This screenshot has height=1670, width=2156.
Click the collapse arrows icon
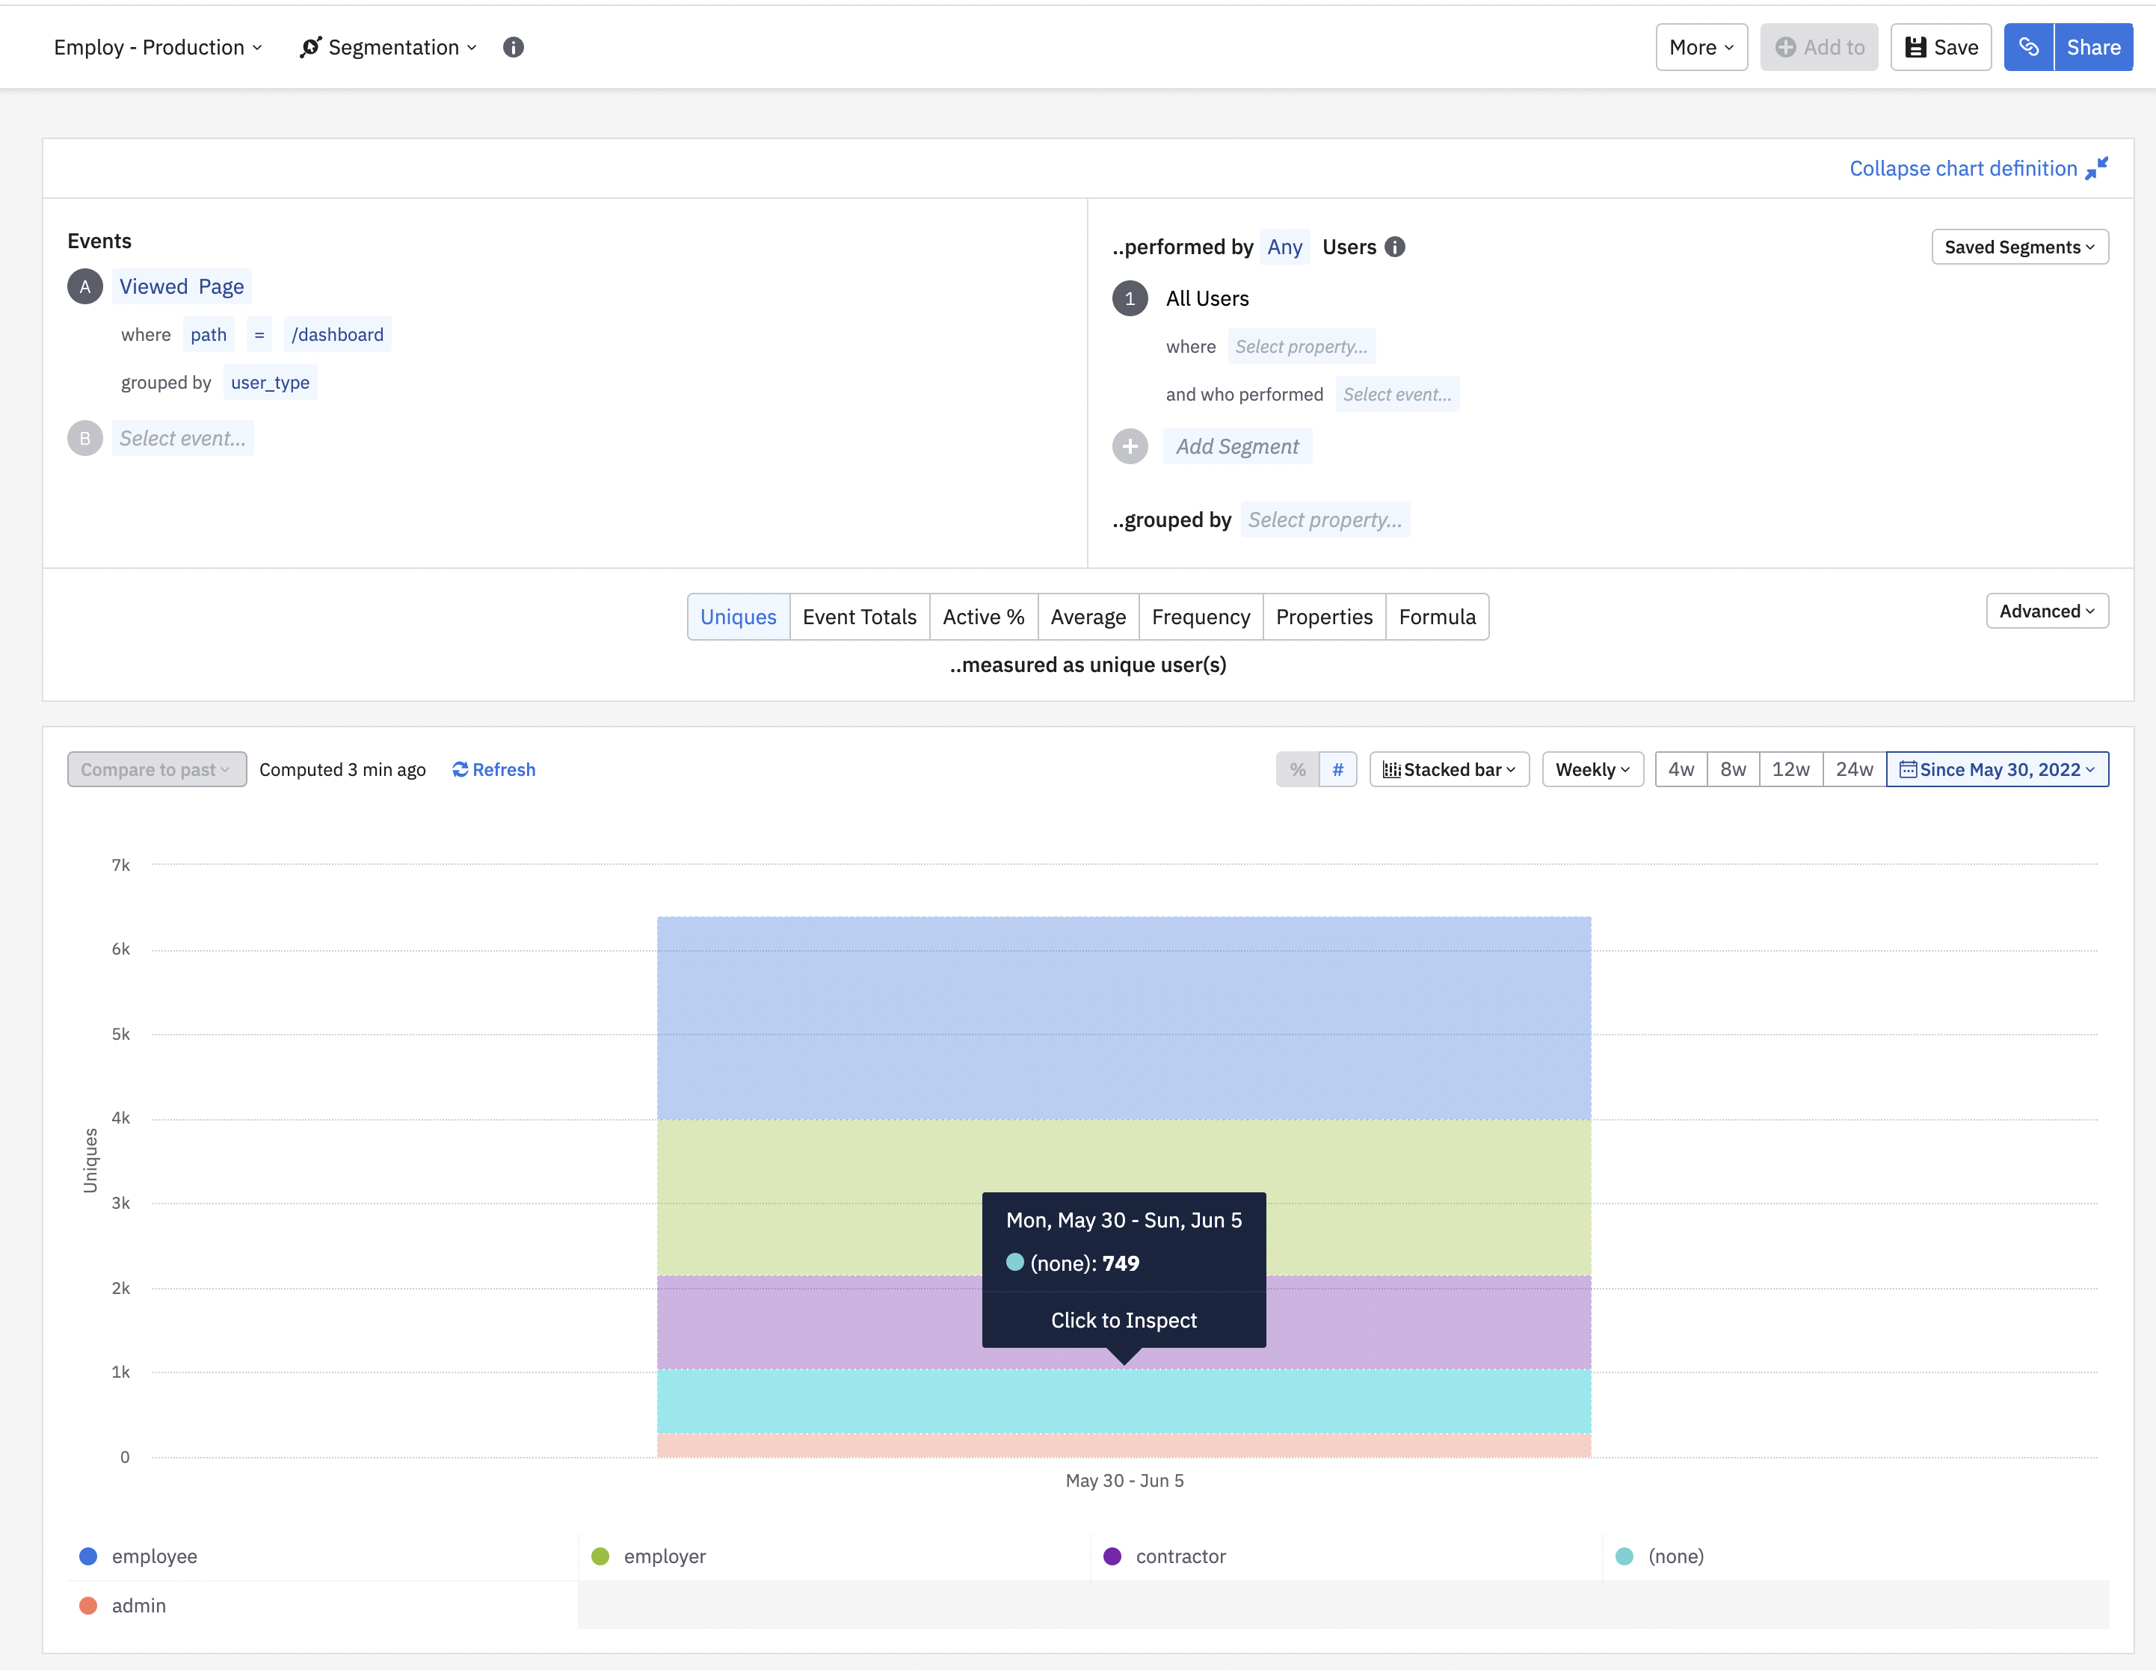point(2097,167)
